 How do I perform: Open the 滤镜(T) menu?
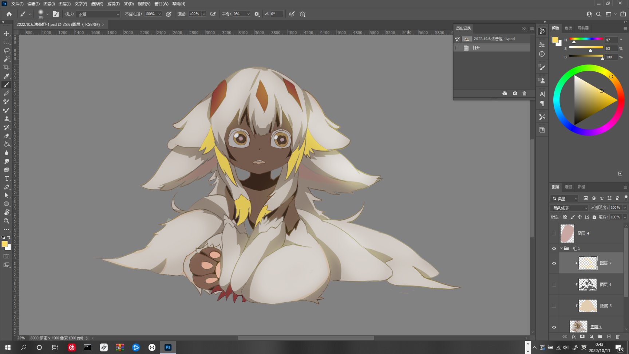(113, 4)
